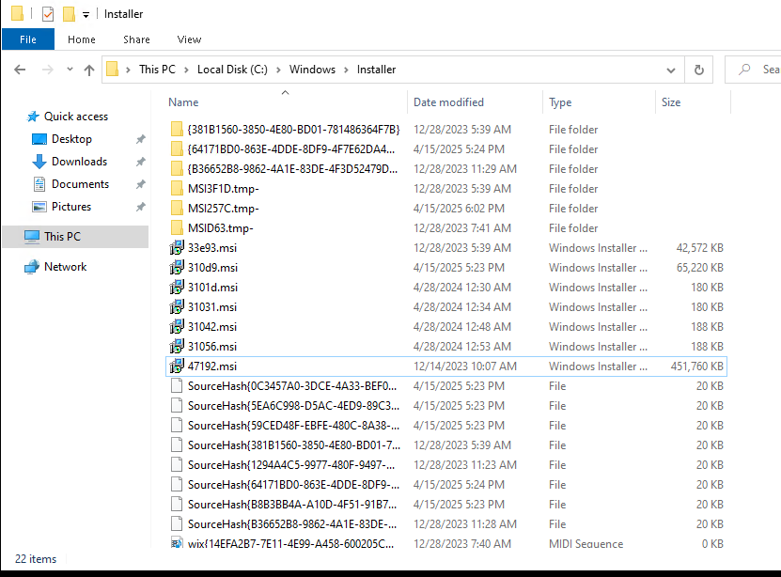Switch to the View ribbon tab
Viewport: 781px width, 577px height.
[x=189, y=39]
